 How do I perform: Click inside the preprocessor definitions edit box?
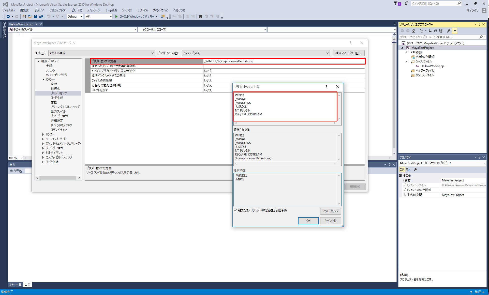pos(285,106)
